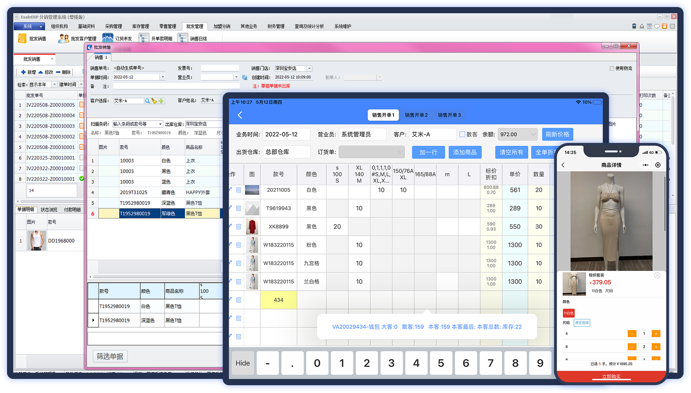Expand the 单据时间 date dropdown

click(x=163, y=77)
